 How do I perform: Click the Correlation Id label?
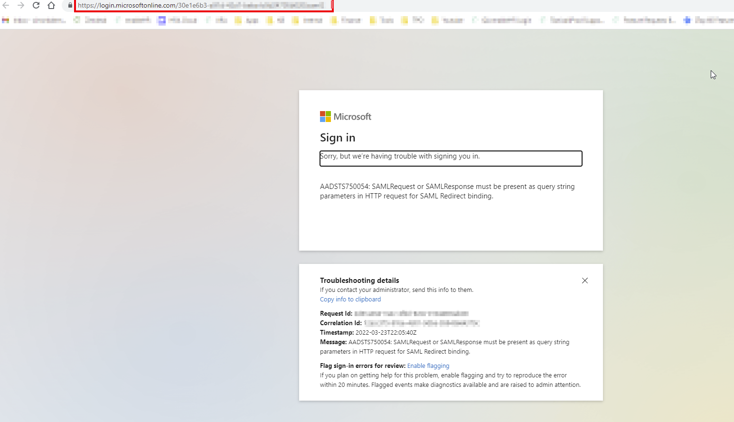click(341, 323)
